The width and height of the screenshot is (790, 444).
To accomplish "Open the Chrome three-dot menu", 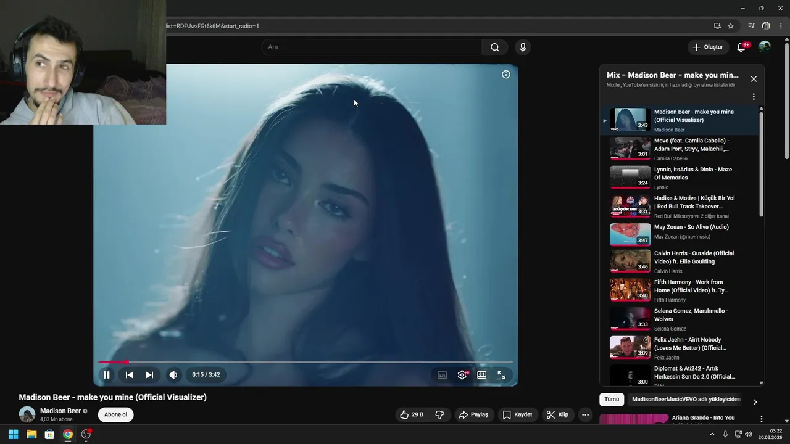I will (781, 26).
